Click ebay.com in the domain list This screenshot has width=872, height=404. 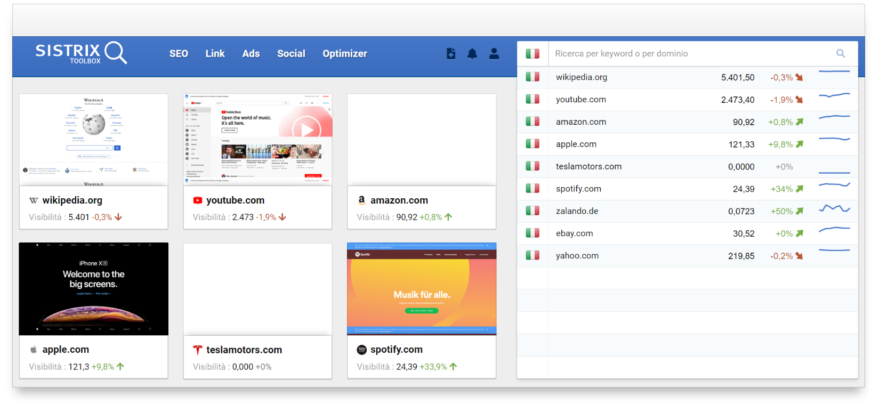[575, 233]
